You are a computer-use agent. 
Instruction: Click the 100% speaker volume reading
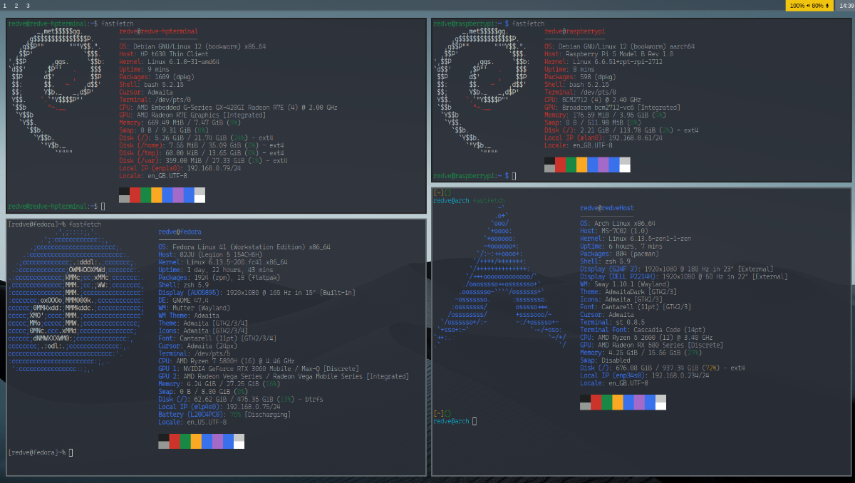click(x=797, y=6)
